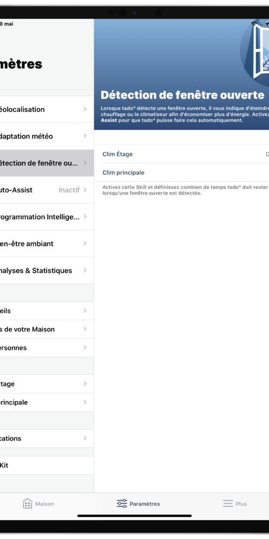Expand the Auto-Assist Inactif chevron
The image size is (269, 539).
point(85,190)
